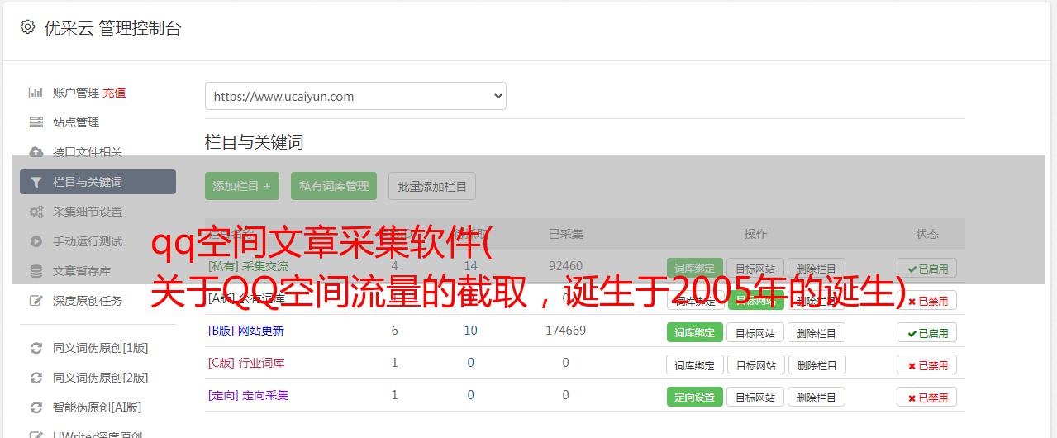Expand the https://www.ucaiyun.com site dropdown
The image size is (1057, 438).
(355, 96)
